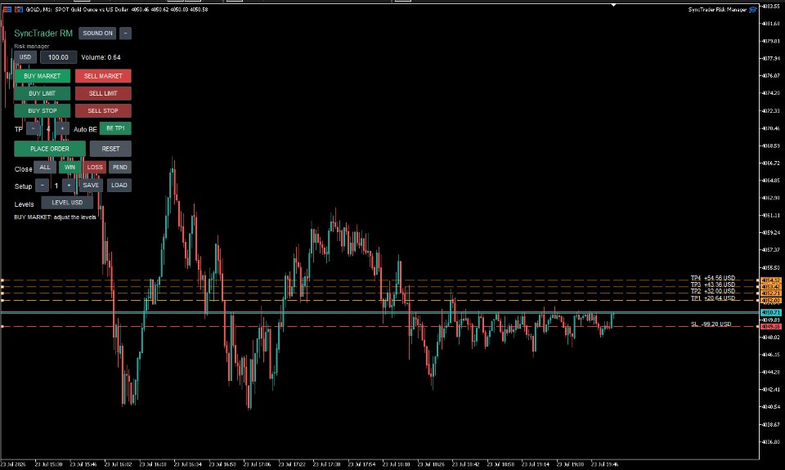Switch the USD risk currency button
The height and width of the screenshot is (470, 785).
(25, 57)
